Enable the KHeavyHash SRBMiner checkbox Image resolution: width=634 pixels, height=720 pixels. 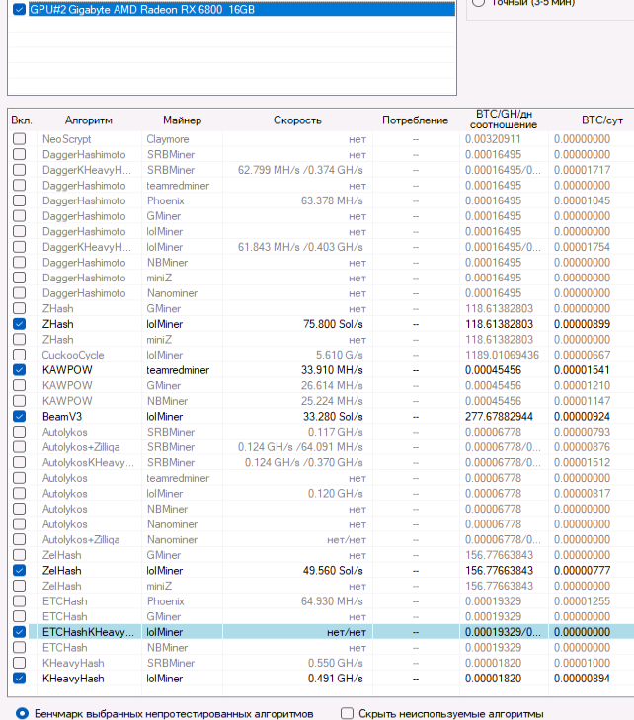tap(20, 663)
